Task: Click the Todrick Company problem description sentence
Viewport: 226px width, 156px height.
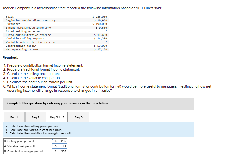Action: [82, 8]
